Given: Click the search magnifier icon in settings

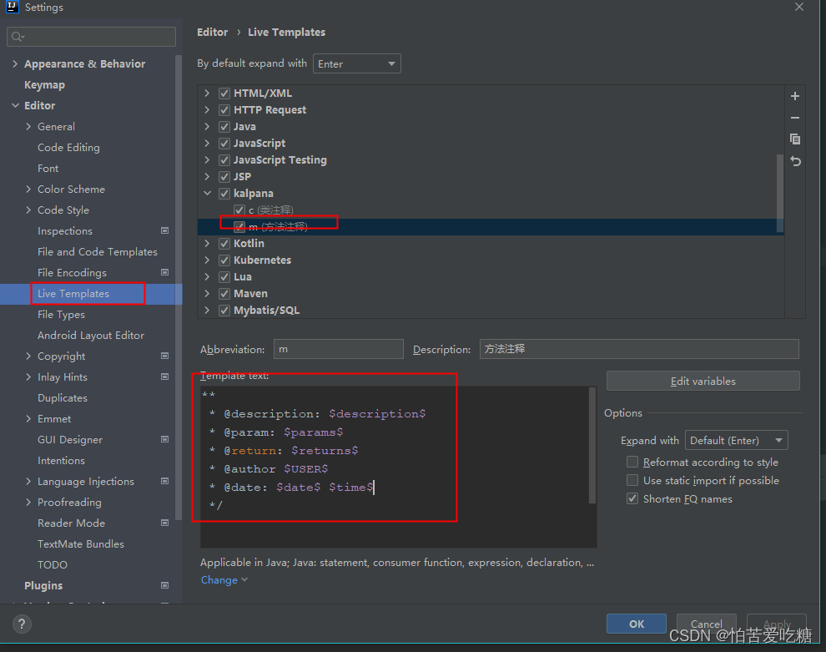Looking at the screenshot, I should [18, 37].
